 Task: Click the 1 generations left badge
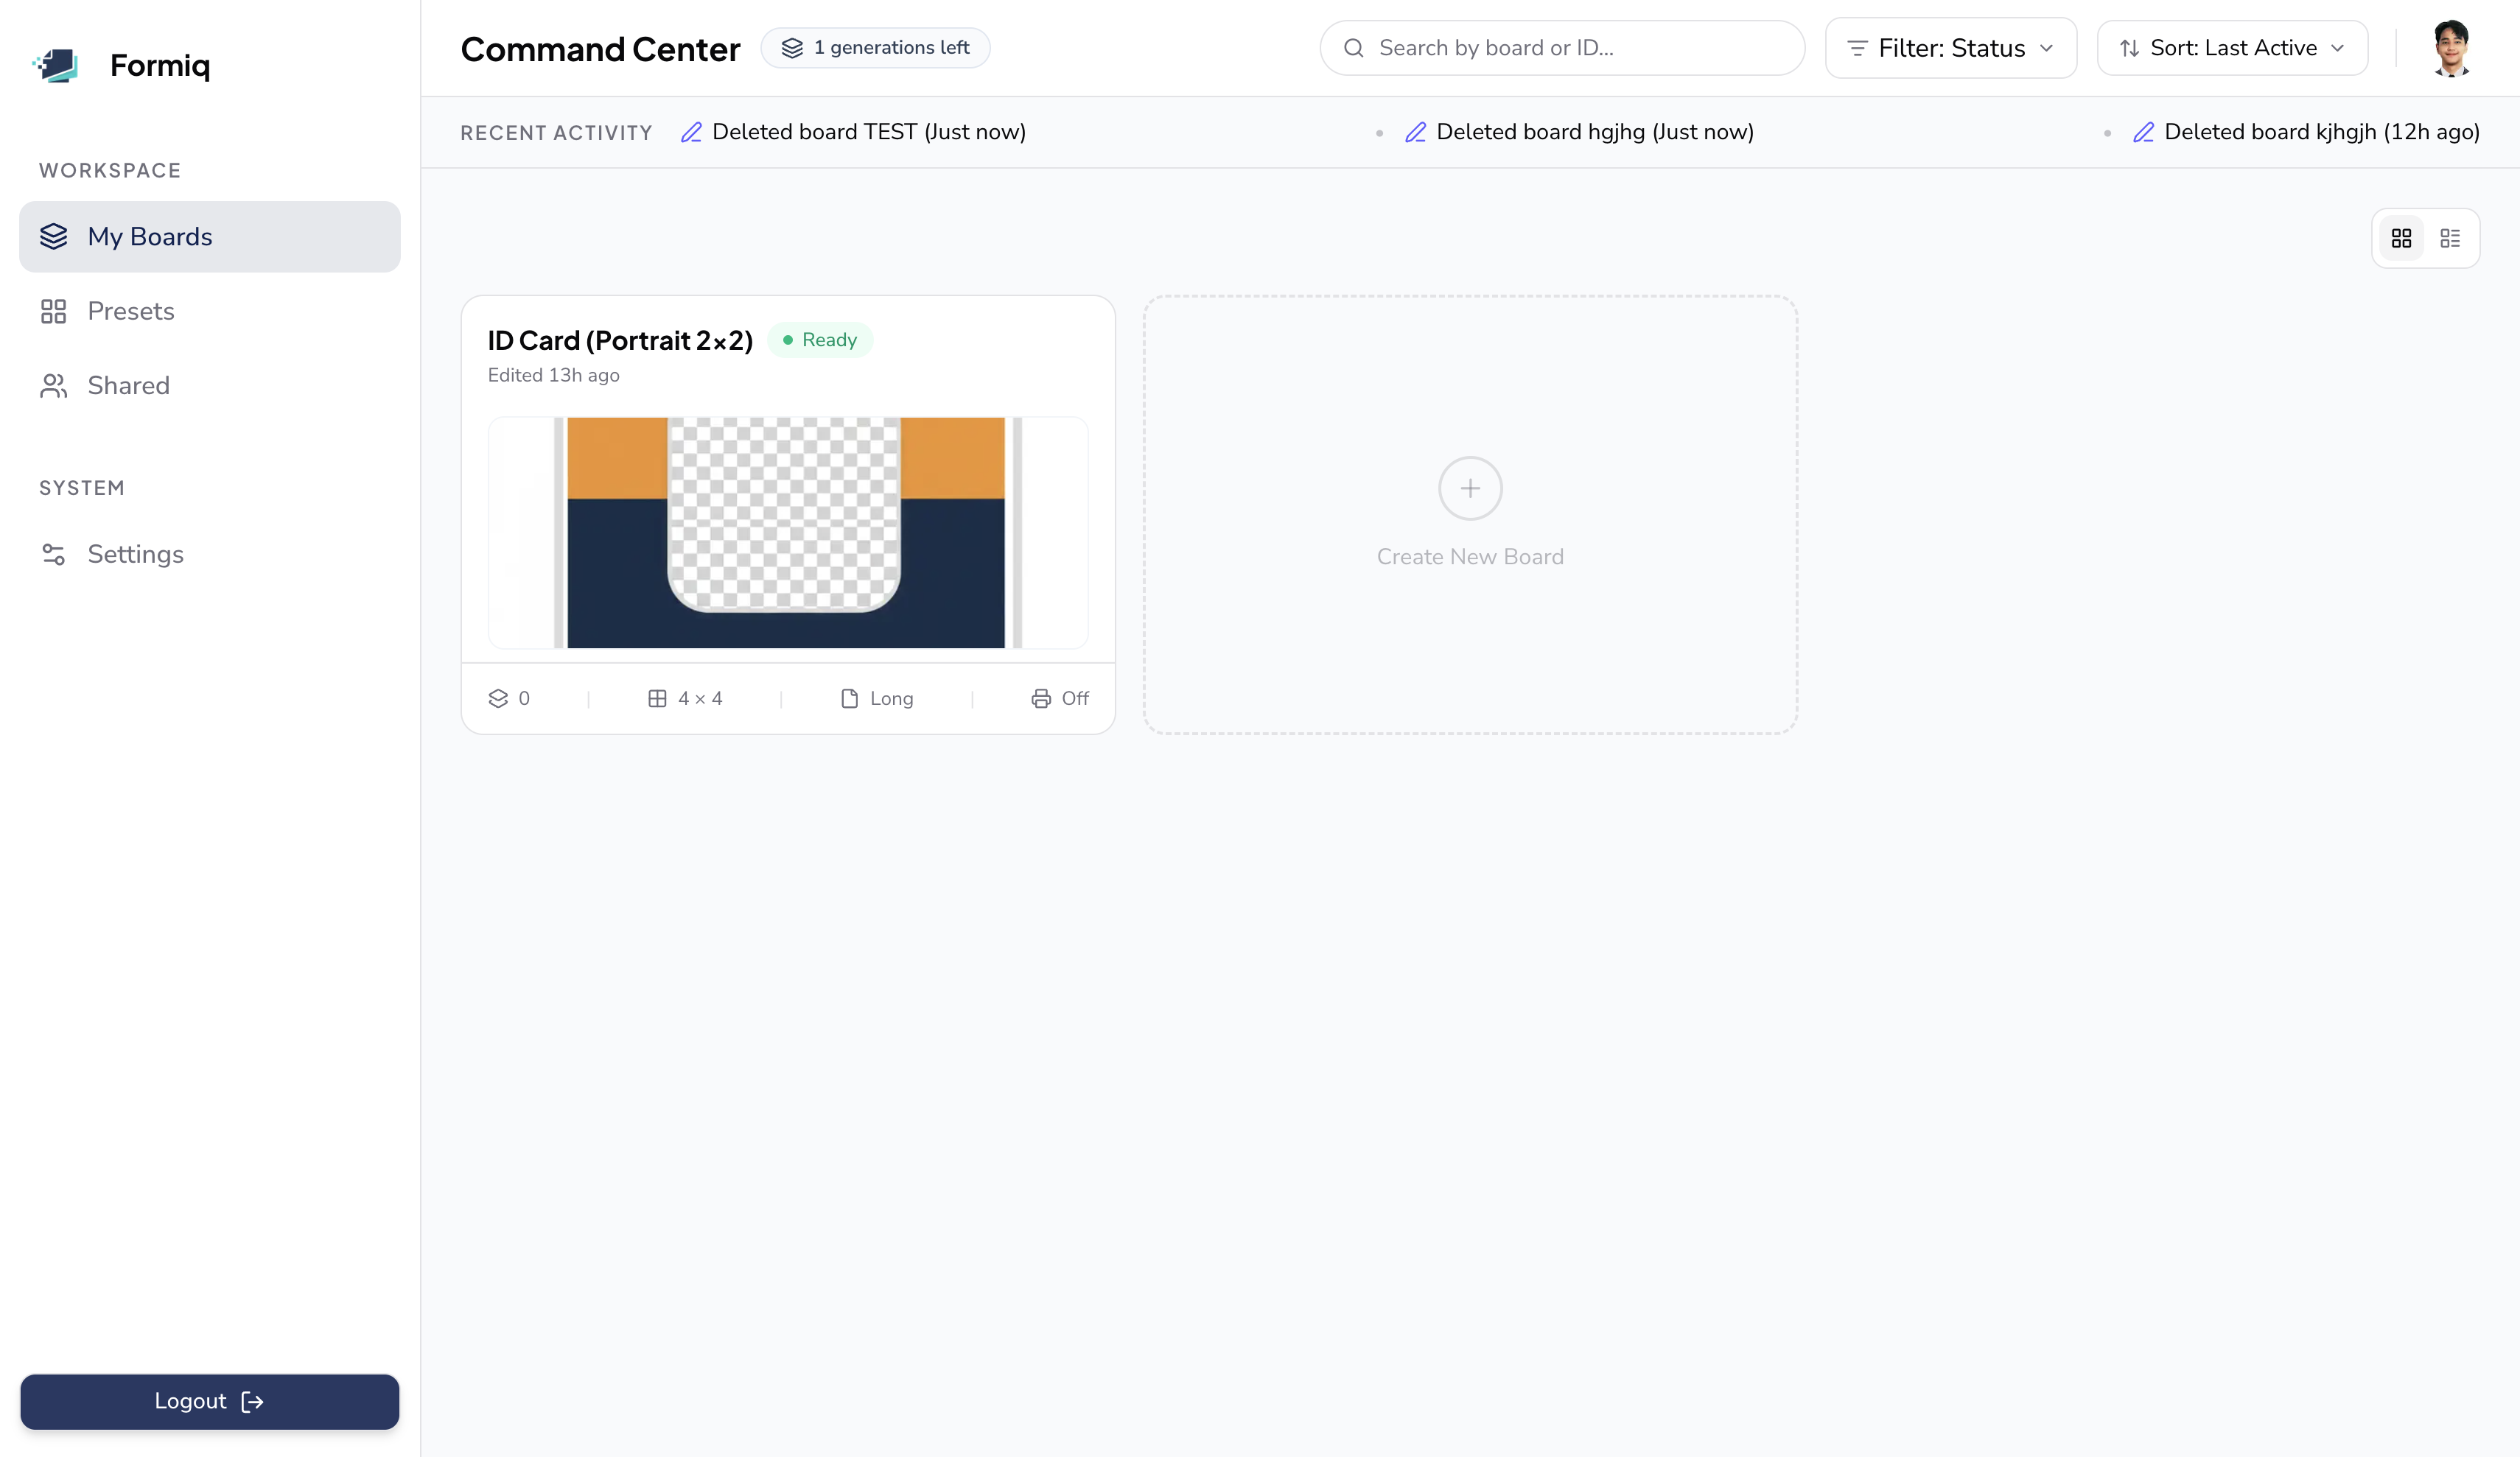pos(875,48)
